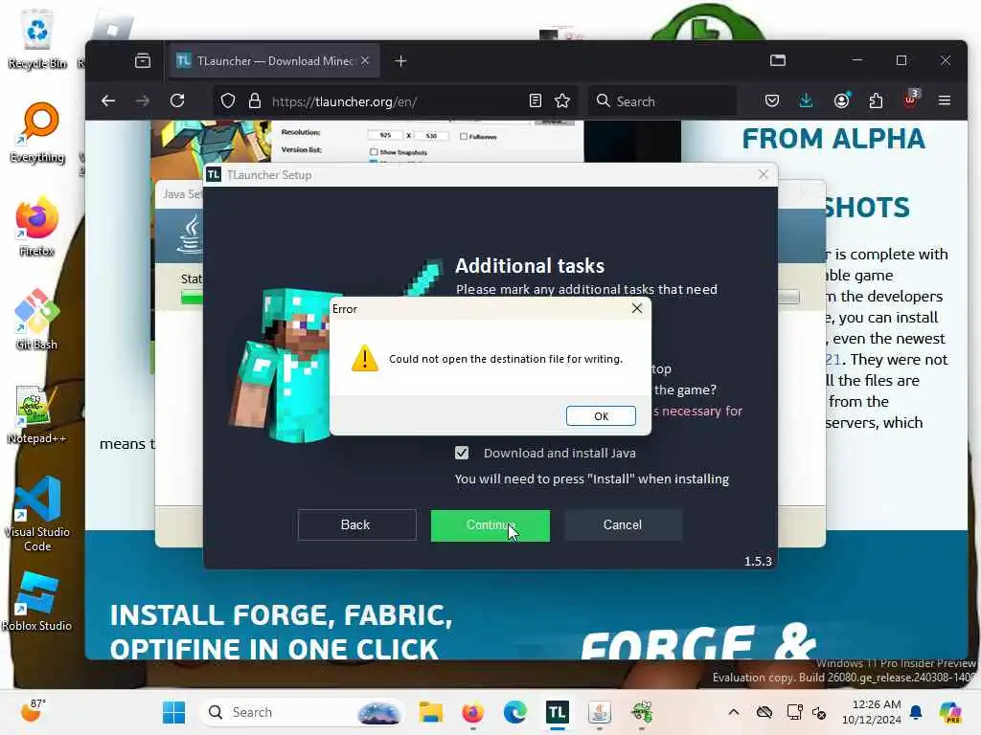Click the taskbar Search box
Image resolution: width=981 pixels, height=735 pixels.
302,712
